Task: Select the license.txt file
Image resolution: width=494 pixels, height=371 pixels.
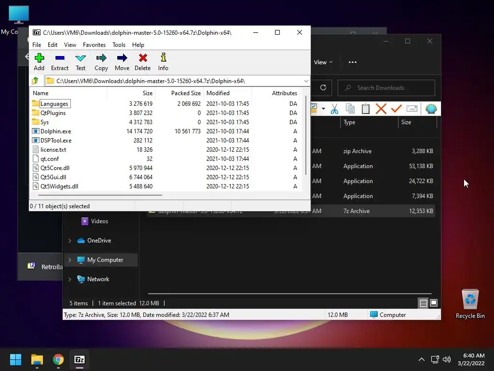Action: coord(53,150)
